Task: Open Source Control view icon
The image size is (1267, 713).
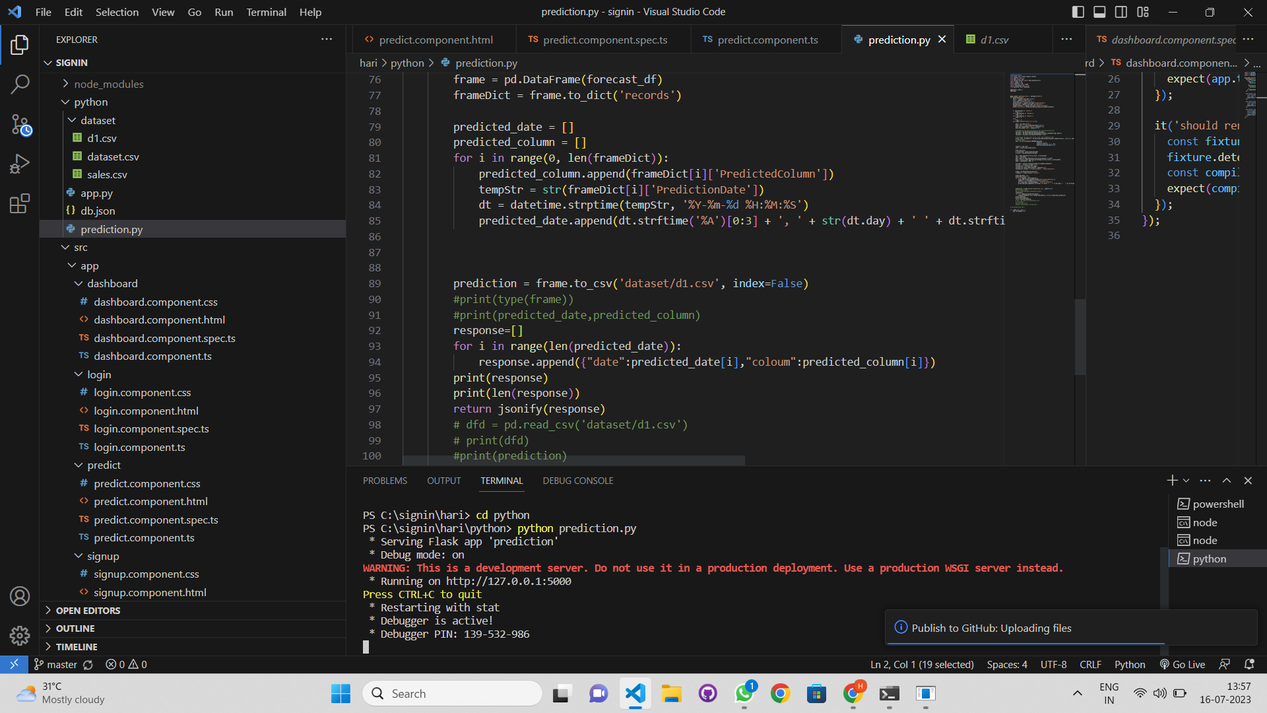Action: [x=20, y=124]
